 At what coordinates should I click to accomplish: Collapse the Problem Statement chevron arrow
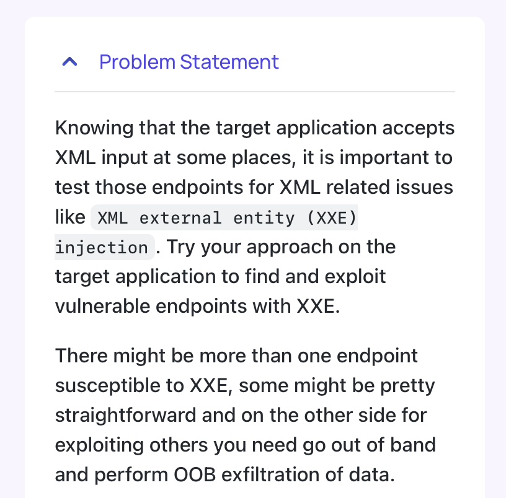(69, 61)
